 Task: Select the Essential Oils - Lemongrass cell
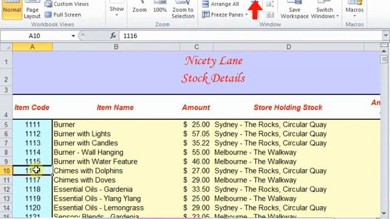[x=116, y=207]
